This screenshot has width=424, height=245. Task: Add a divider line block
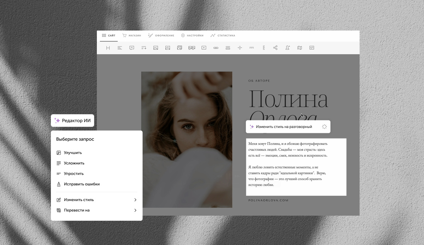click(x=252, y=48)
